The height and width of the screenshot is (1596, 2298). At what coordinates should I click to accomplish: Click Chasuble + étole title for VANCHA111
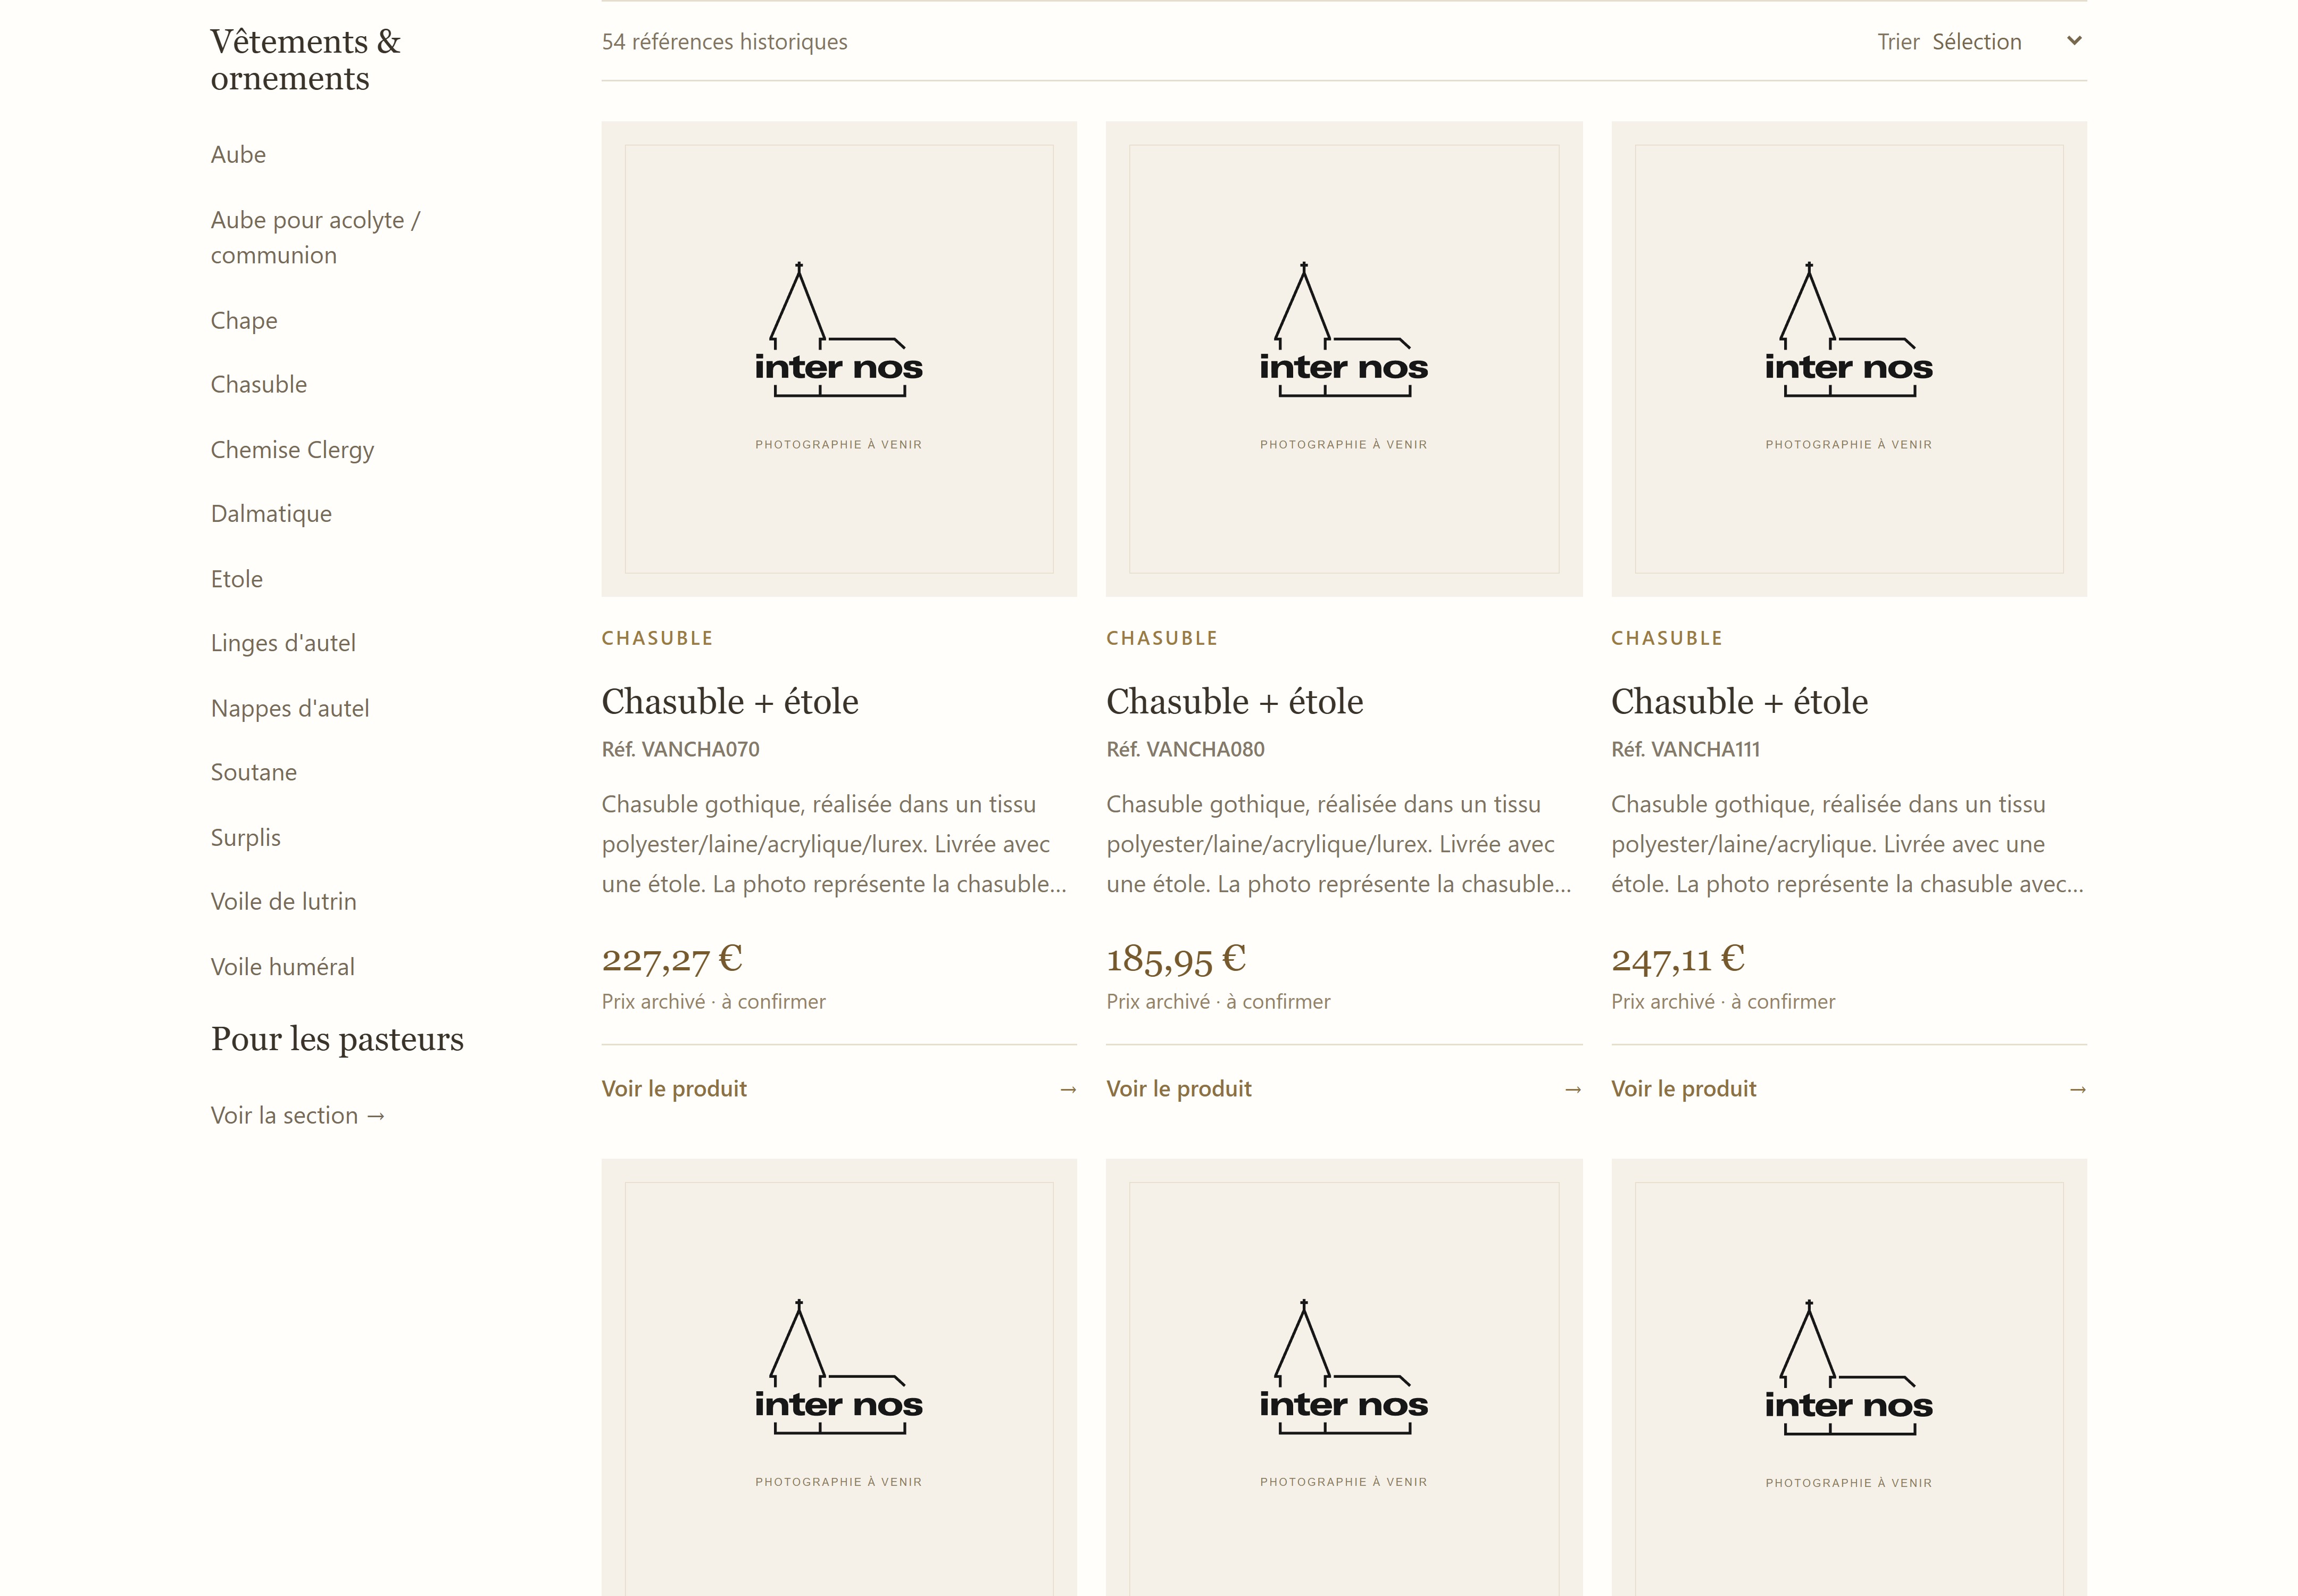pyautogui.click(x=1740, y=701)
